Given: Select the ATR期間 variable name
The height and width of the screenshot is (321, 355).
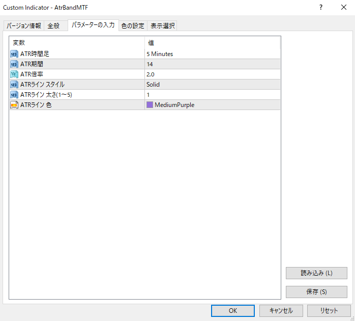Looking at the screenshot, I should 32,64.
